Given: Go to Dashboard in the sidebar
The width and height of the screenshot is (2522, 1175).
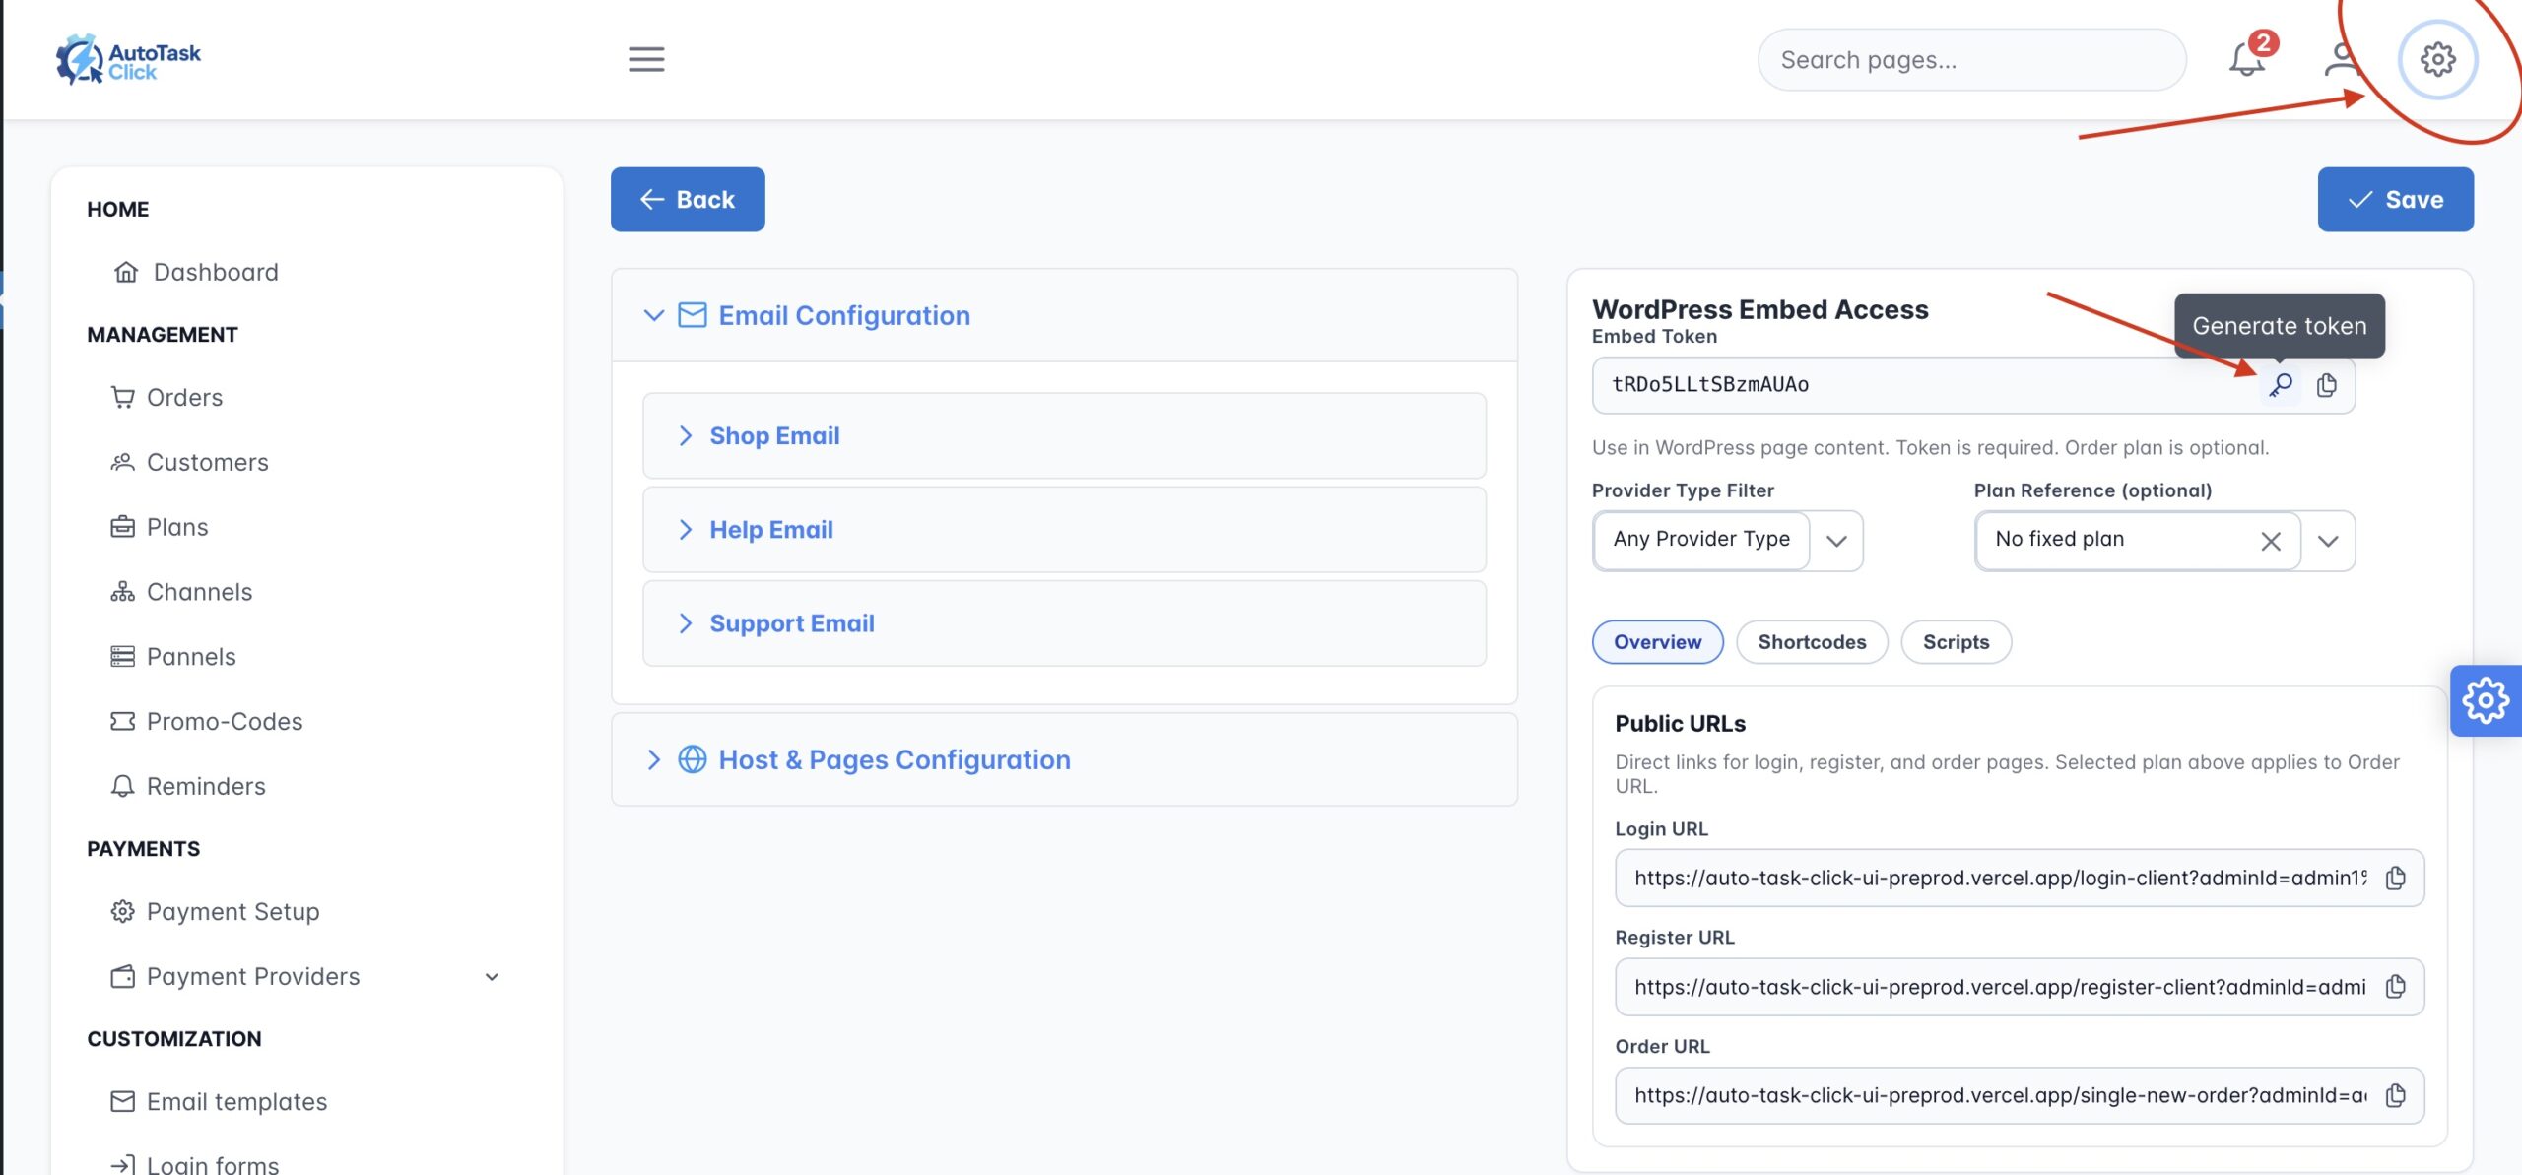Looking at the screenshot, I should [x=196, y=272].
